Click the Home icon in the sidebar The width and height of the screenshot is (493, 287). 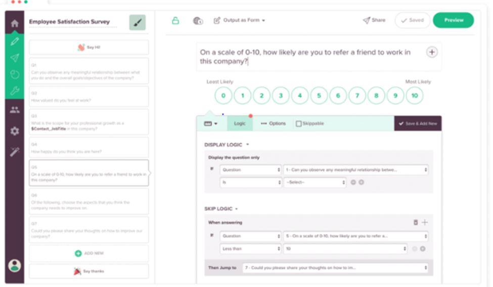pyautogui.click(x=15, y=23)
